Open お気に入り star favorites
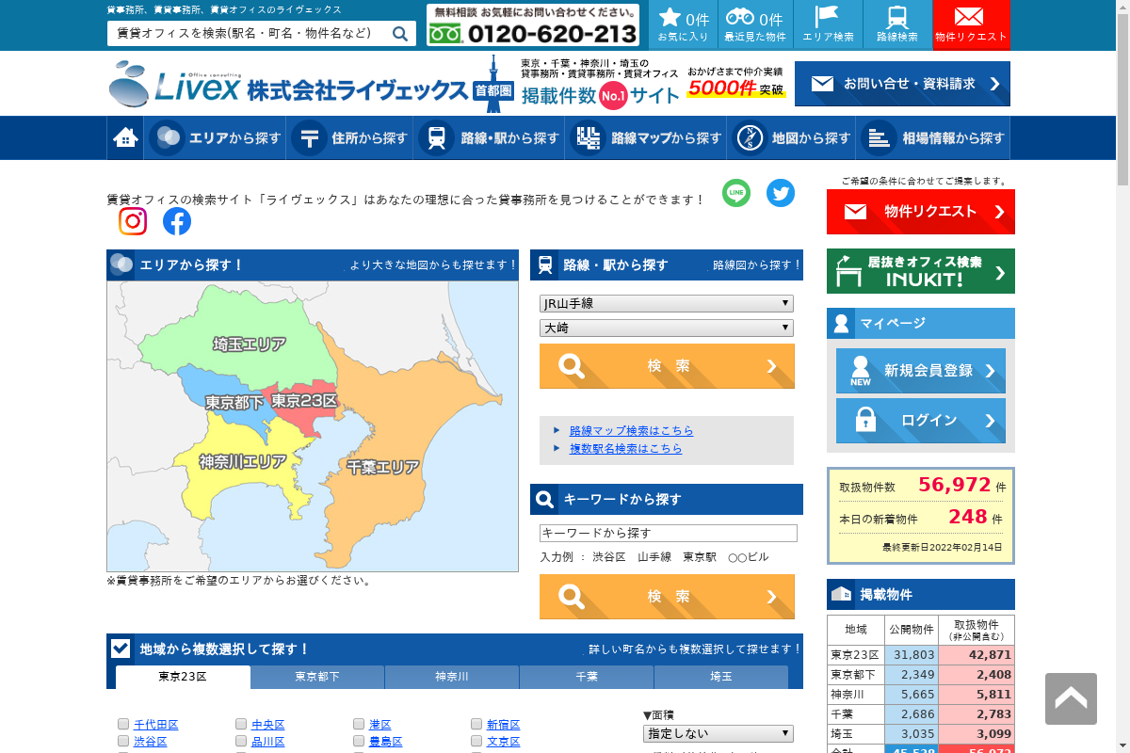 coord(684,25)
